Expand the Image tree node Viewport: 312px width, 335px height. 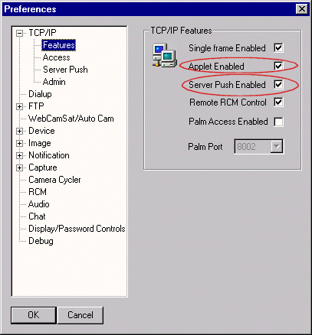tap(19, 143)
